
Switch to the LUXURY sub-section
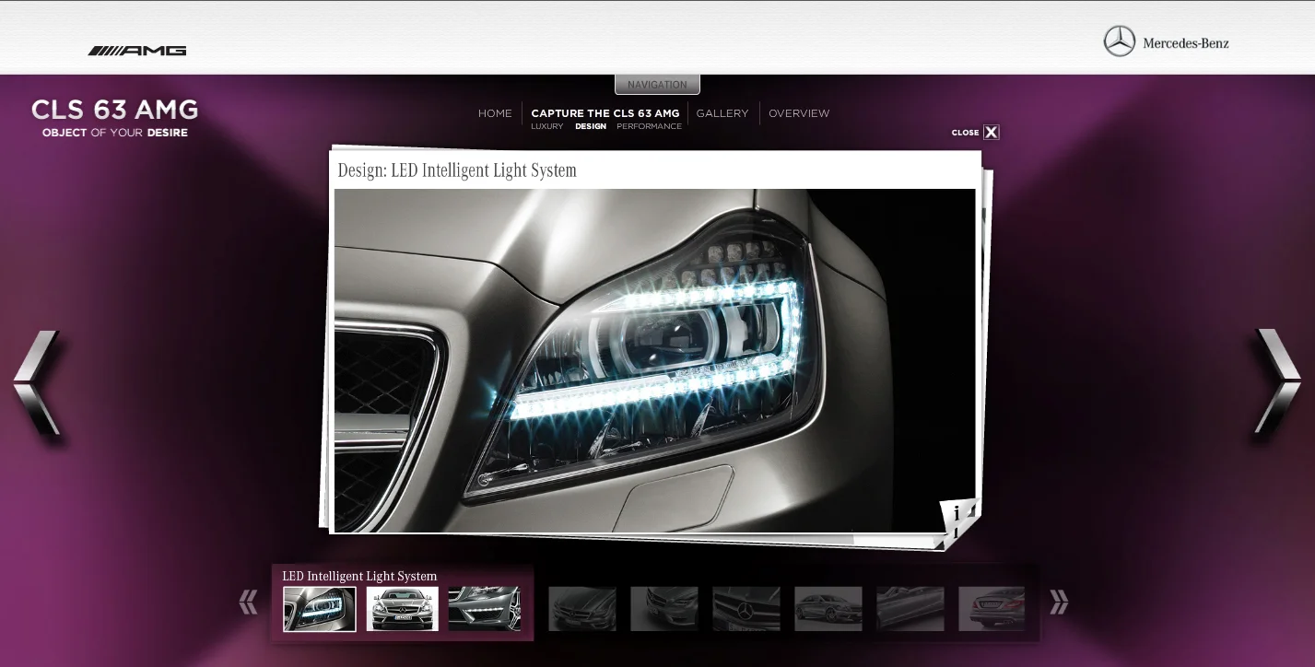coord(547,127)
